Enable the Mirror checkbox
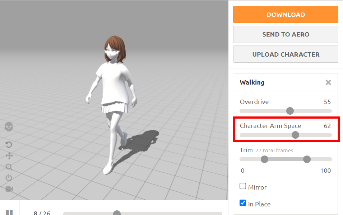 pyautogui.click(x=243, y=186)
